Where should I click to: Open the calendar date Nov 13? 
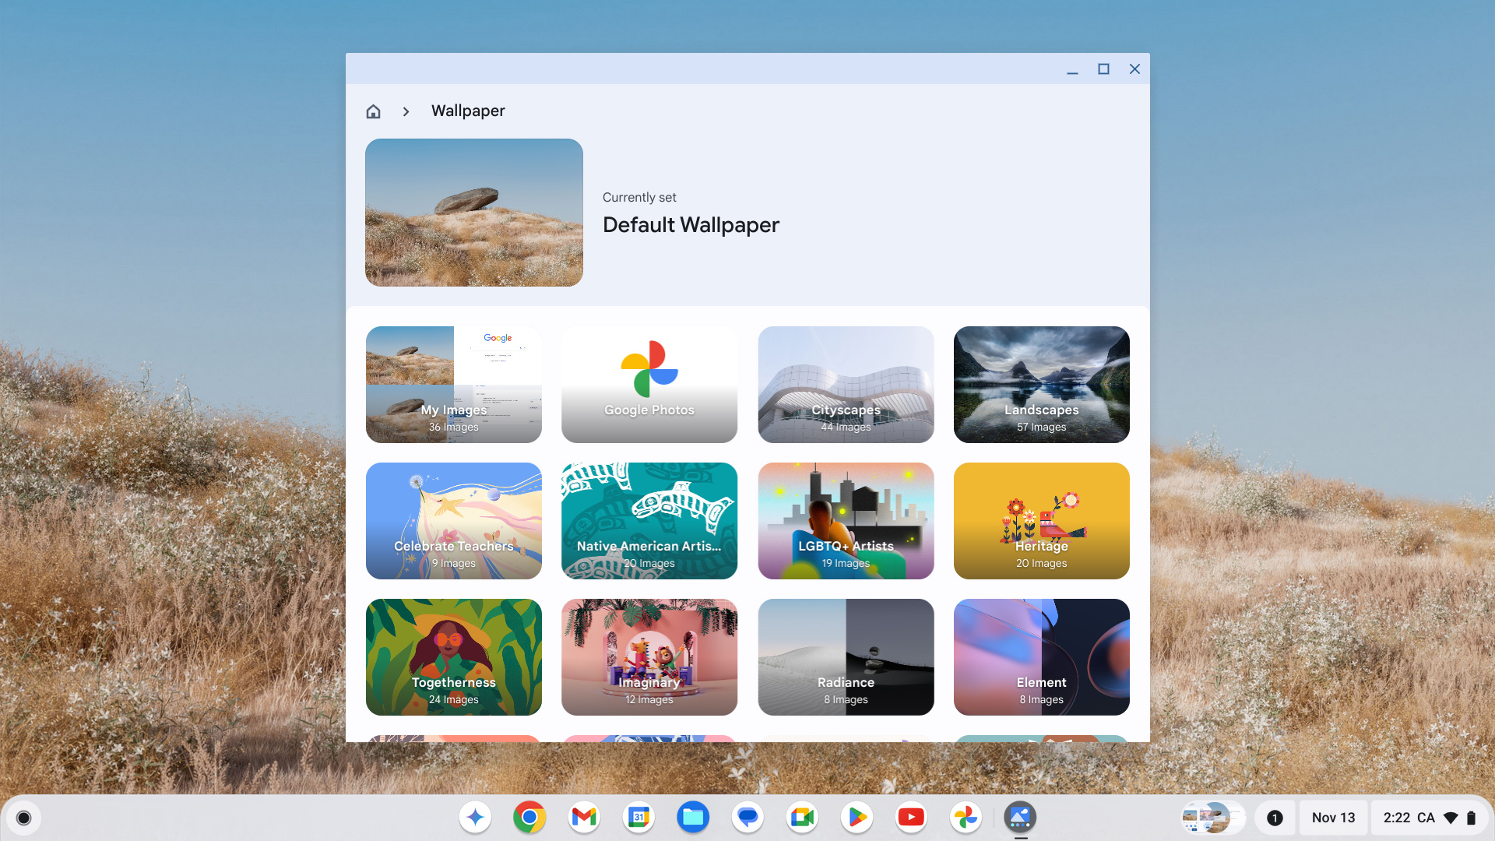pyautogui.click(x=1333, y=818)
